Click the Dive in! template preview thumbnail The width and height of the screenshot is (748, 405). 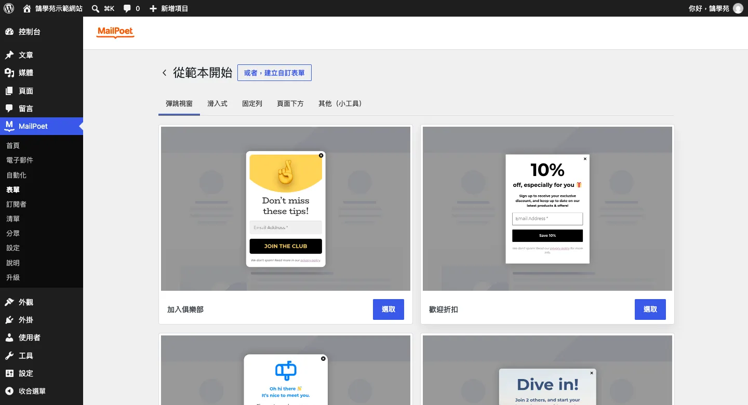click(547, 370)
